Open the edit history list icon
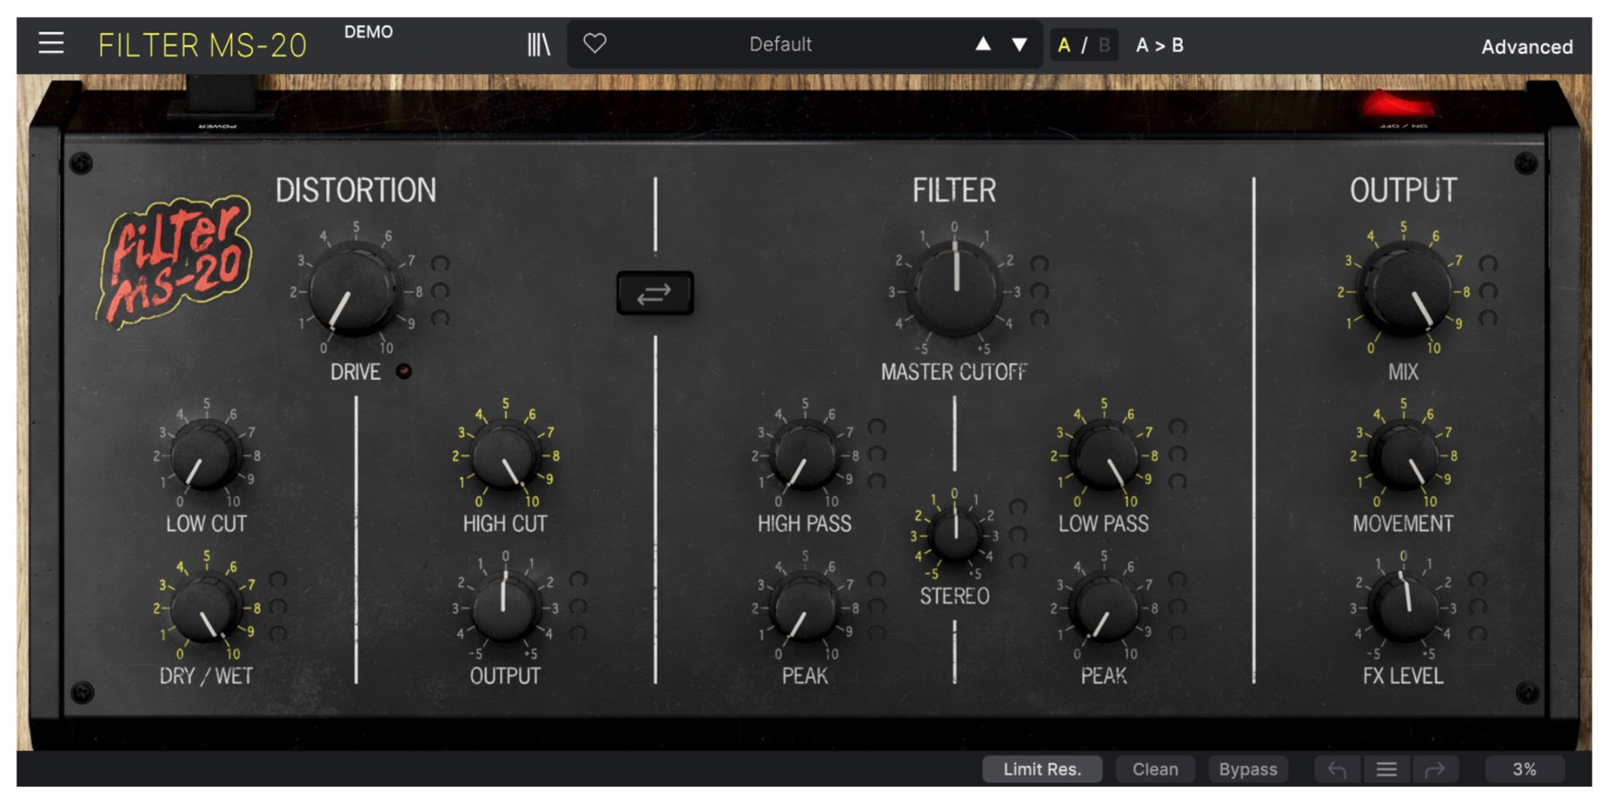This screenshot has width=1608, height=804. [1386, 769]
